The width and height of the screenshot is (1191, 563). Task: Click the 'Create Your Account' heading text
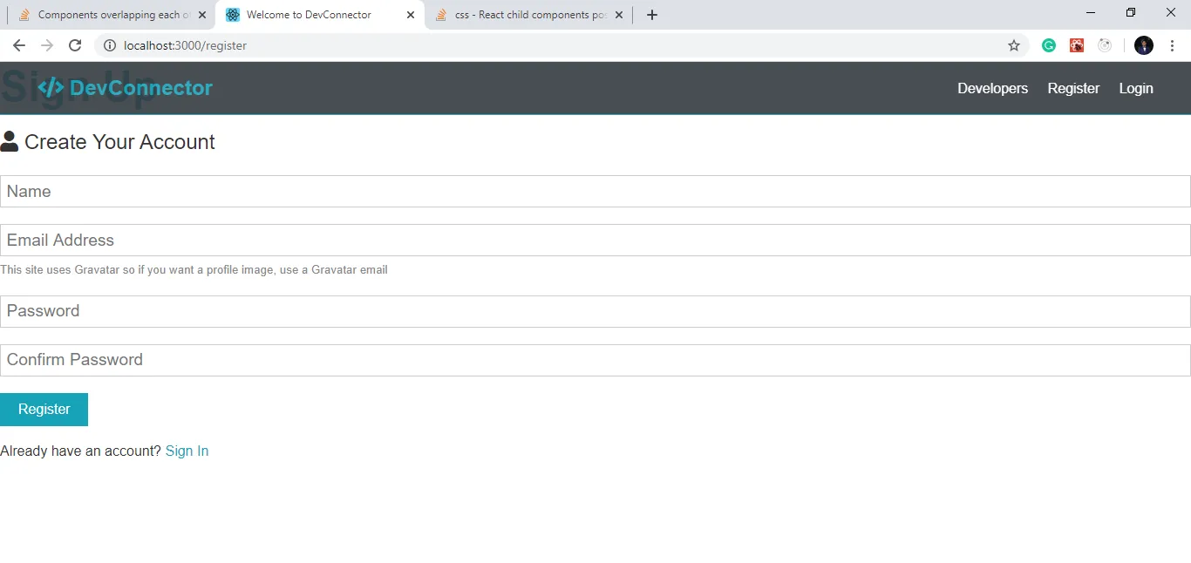click(119, 142)
